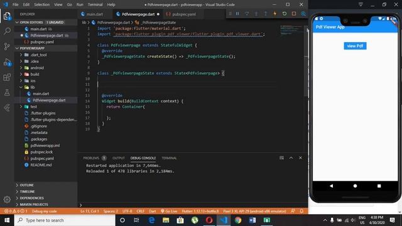Open README.md in explorer tree
This screenshot has width=402, height=226.
click(x=41, y=164)
